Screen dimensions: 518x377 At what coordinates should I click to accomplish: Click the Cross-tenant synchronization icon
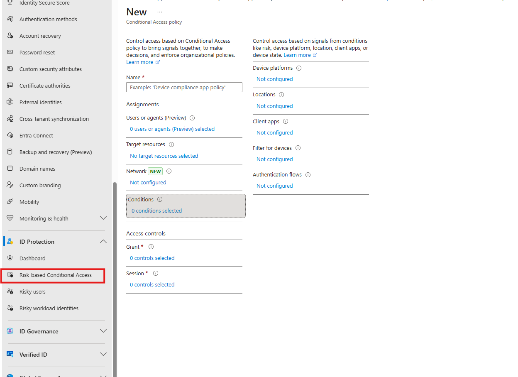point(10,119)
